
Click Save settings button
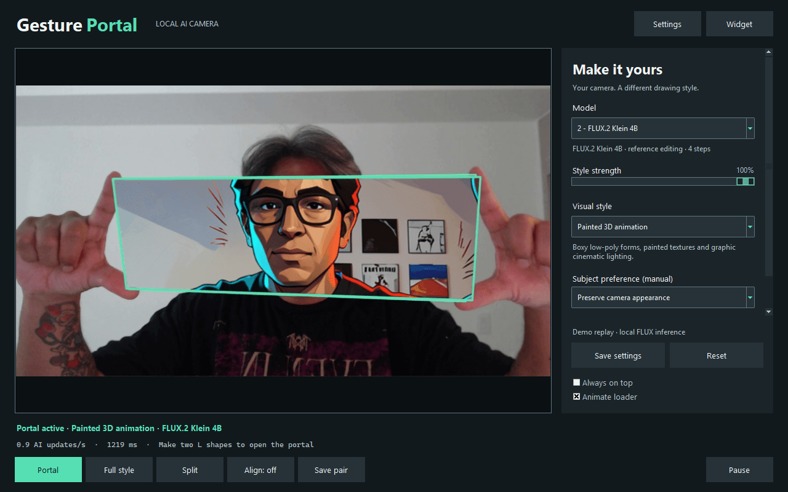pos(618,355)
